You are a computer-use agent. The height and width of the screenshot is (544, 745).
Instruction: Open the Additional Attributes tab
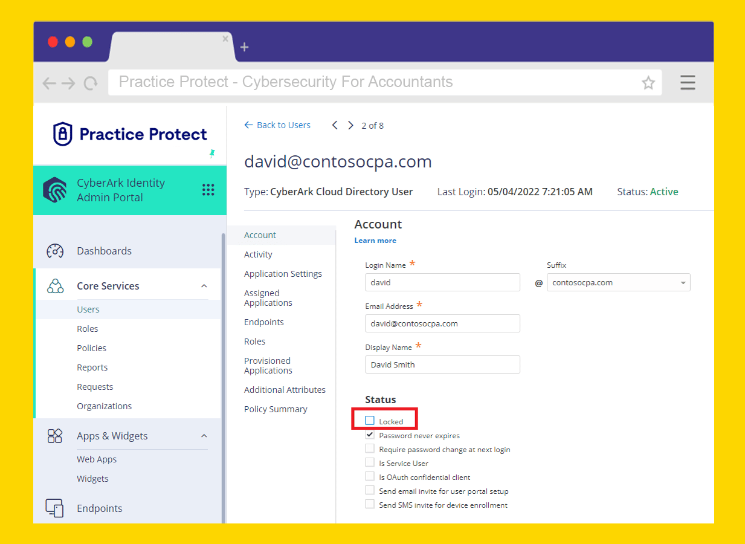coord(285,390)
